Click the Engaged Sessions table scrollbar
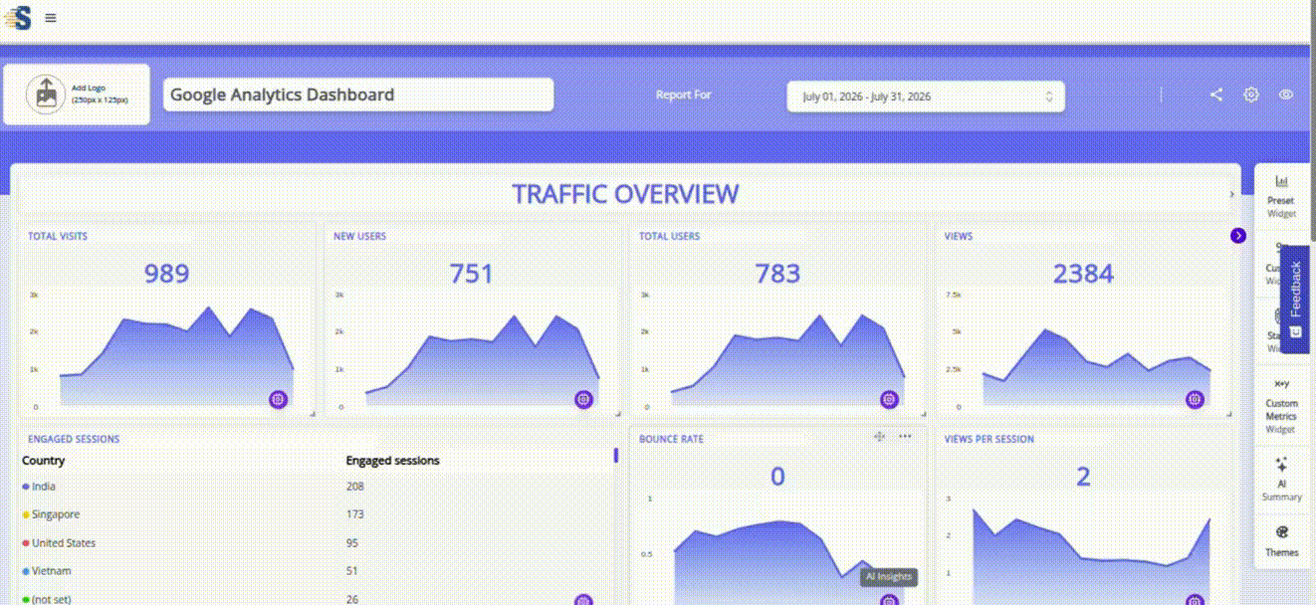The height and width of the screenshot is (605, 1316). pyautogui.click(x=616, y=456)
